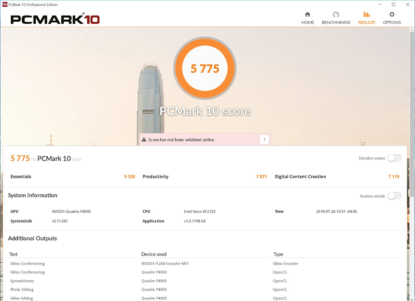
Task: Click the BENCHMARKS menu label
Action: click(336, 22)
